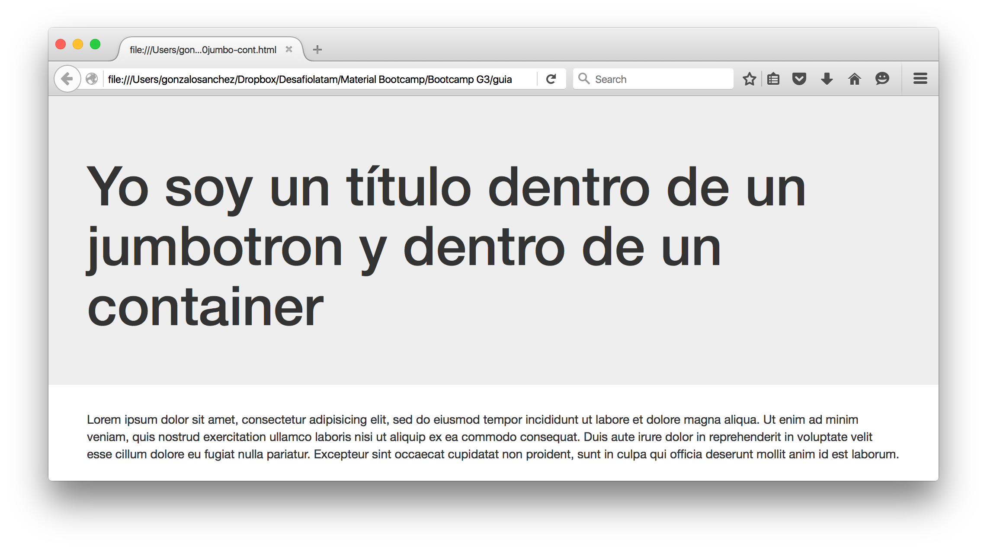Open the Hello smiley chat icon
The image size is (987, 550).
(882, 79)
